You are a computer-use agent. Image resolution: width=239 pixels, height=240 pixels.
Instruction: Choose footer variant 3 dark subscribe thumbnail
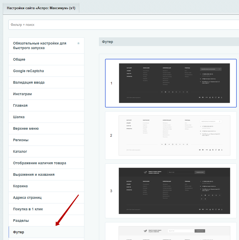pos(174,191)
